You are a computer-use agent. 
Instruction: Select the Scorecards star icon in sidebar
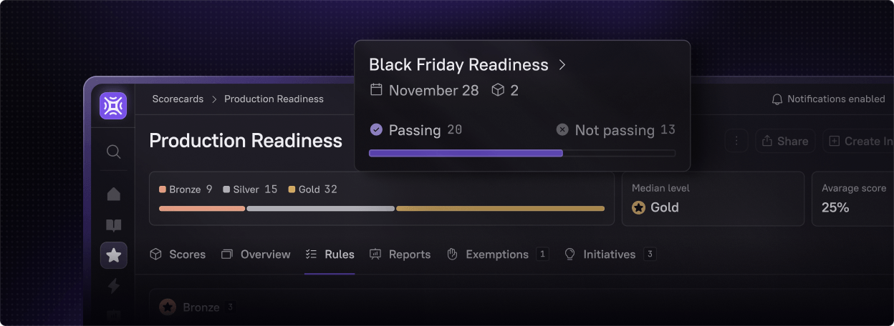(113, 255)
